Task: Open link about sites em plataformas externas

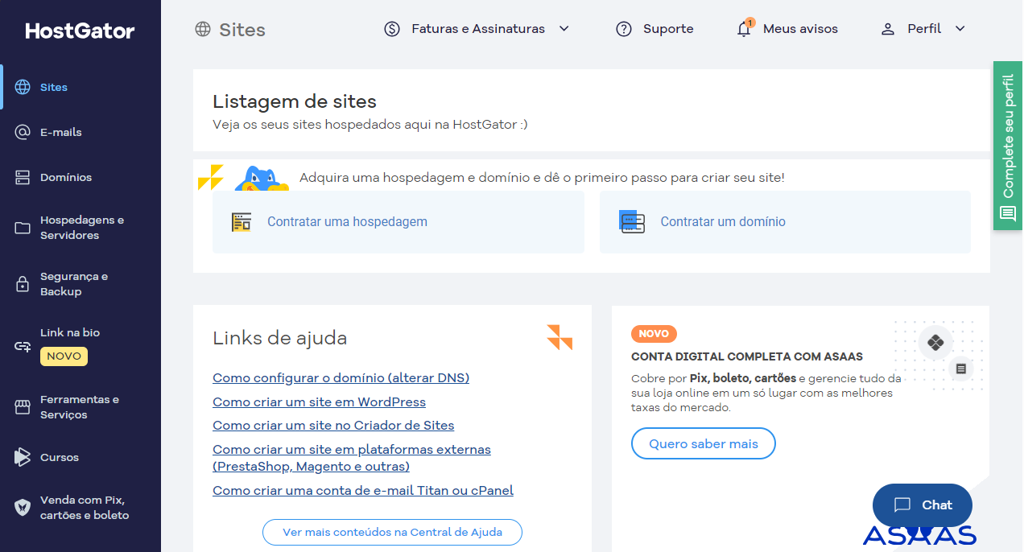Action: pos(352,458)
